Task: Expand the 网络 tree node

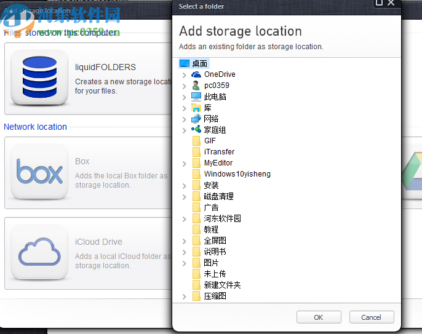Action: pyautogui.click(x=185, y=119)
